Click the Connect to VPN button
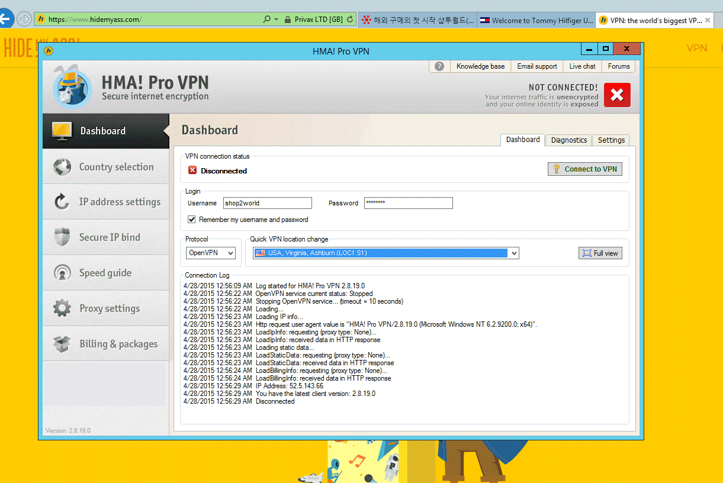723x483 pixels. [x=584, y=169]
